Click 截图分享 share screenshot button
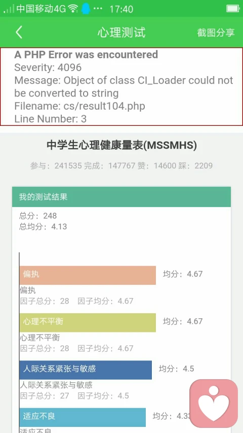 coord(216,32)
